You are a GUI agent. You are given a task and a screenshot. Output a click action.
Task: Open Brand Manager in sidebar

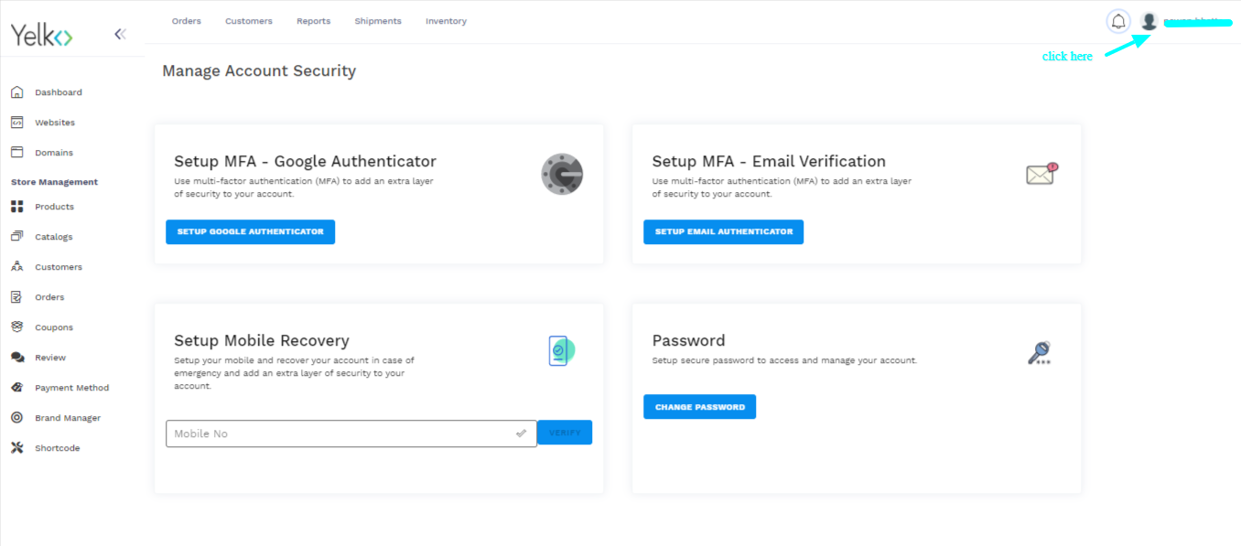pyautogui.click(x=68, y=418)
